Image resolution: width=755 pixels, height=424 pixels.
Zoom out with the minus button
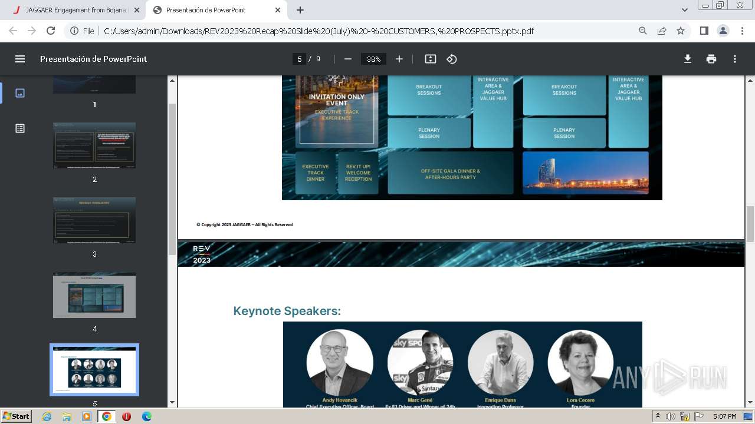click(x=348, y=59)
